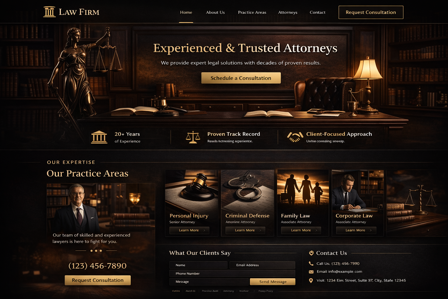The image size is (448, 299).
Task: Click Request Consultation in the header
Action: pos(371,12)
